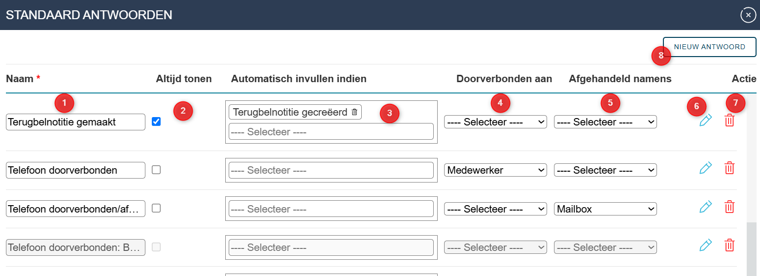Image resolution: width=760 pixels, height=276 pixels.
Task: Enable Altijd tonen for Telefoon doorverbonden
Action: pos(156,170)
